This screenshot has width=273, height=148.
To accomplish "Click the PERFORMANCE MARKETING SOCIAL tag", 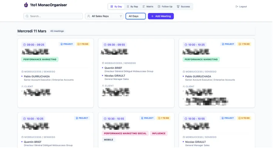I will [x=125, y=133].
